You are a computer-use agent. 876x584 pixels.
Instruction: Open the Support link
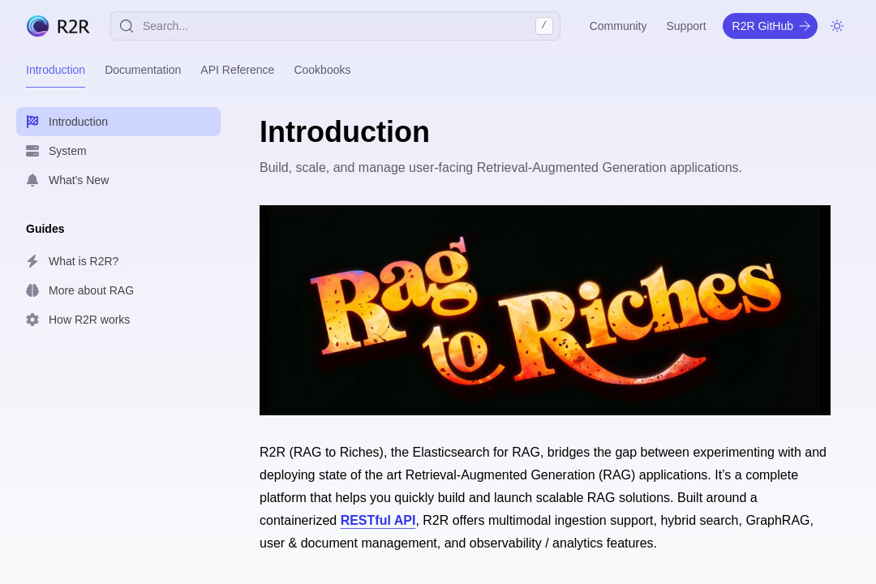coord(686,26)
